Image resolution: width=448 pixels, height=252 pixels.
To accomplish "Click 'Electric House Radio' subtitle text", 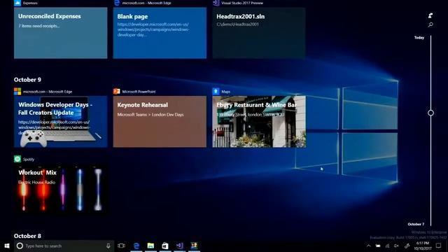I will [x=36, y=182].
